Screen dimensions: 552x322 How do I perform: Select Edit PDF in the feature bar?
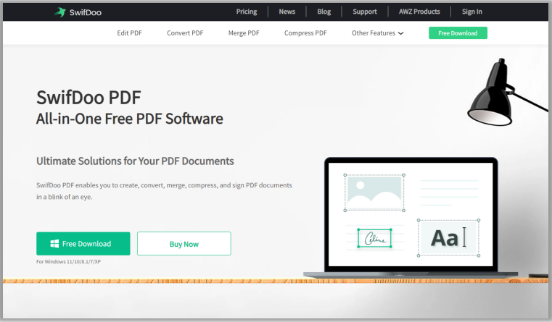pyautogui.click(x=129, y=33)
